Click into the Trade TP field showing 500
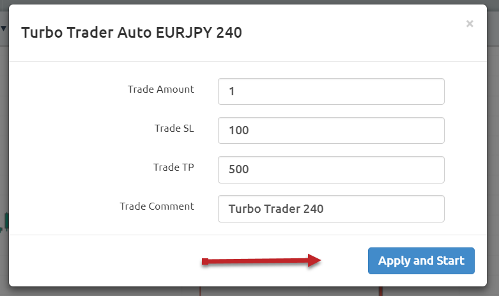The width and height of the screenshot is (499, 296). point(331,169)
